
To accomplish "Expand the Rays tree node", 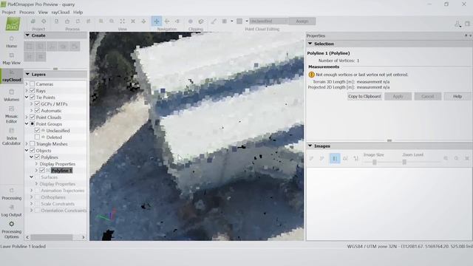I will [27, 90].
